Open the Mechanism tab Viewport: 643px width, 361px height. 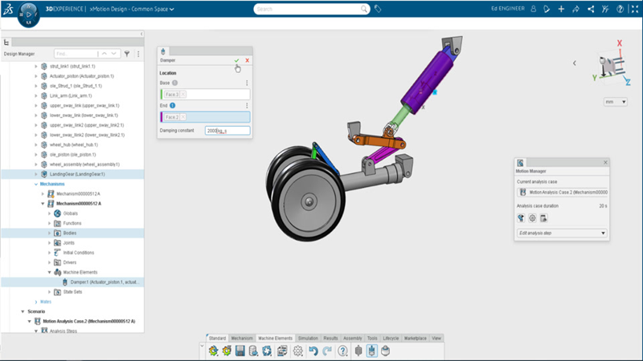(242, 339)
